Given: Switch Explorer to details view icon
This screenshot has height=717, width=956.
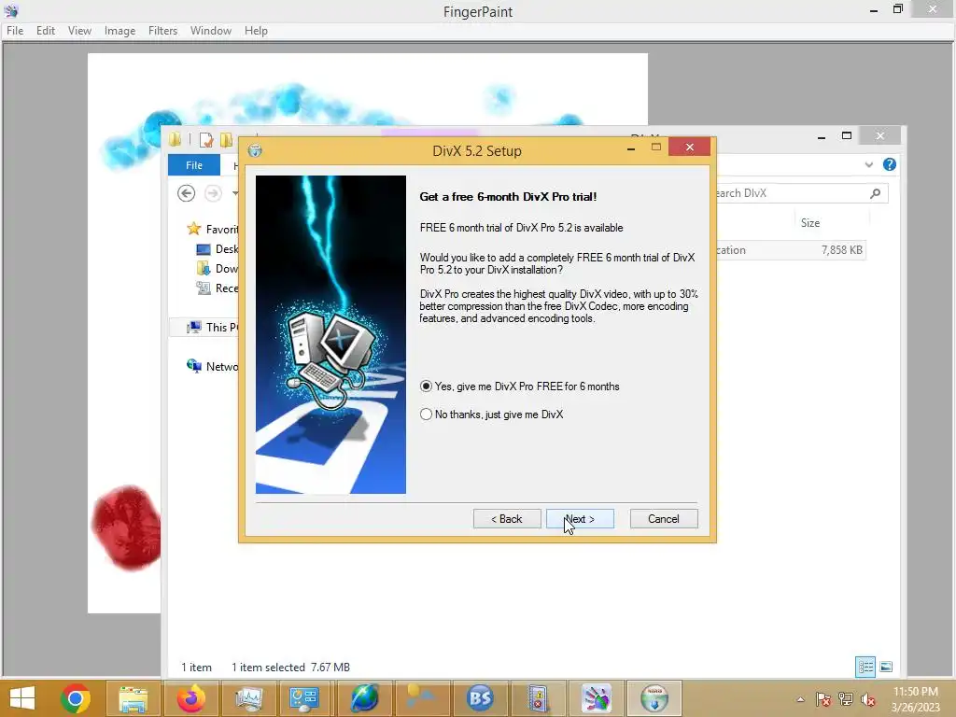Looking at the screenshot, I should (865, 667).
